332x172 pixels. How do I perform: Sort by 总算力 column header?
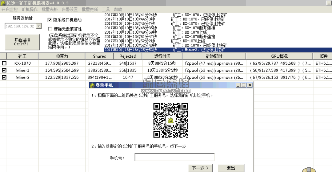coord(62,56)
